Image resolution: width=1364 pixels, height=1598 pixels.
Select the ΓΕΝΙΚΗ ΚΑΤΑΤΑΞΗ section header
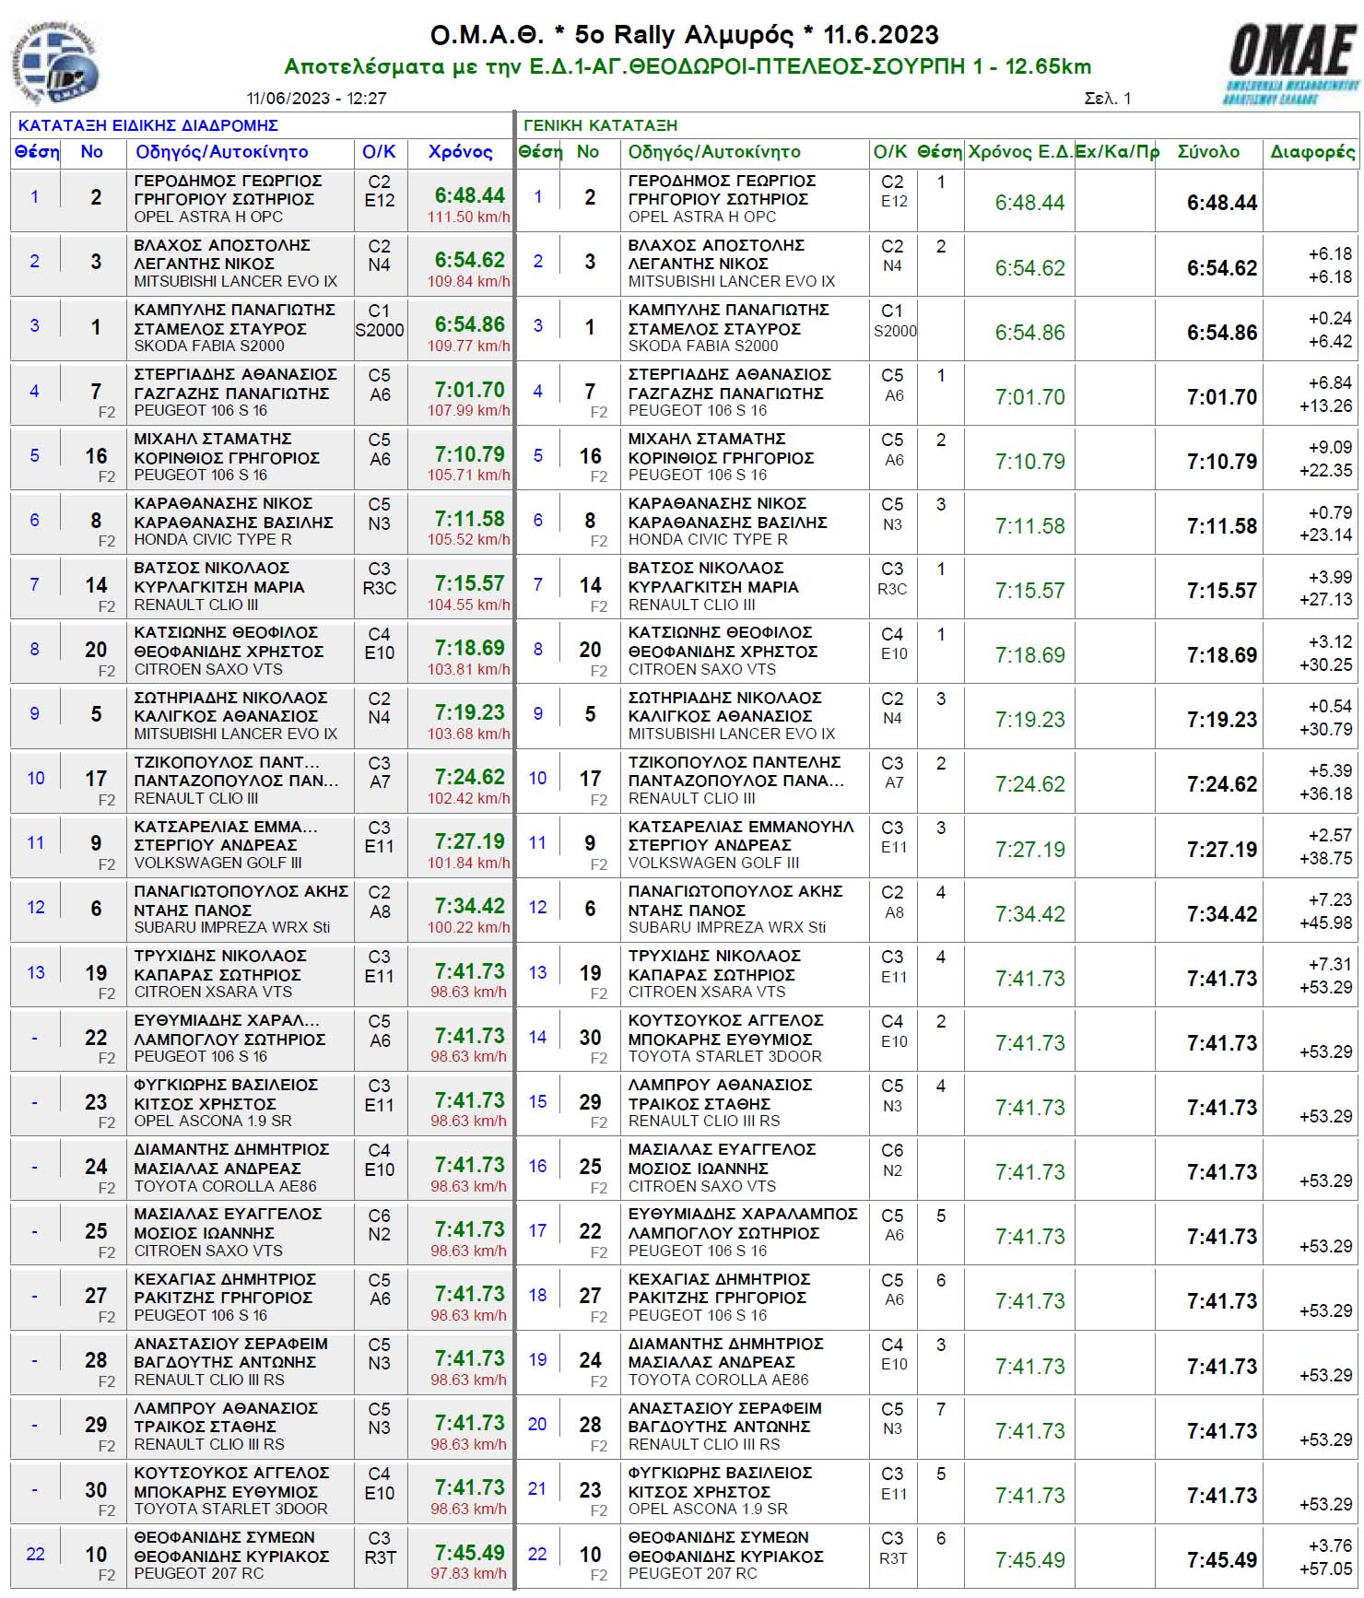[600, 125]
